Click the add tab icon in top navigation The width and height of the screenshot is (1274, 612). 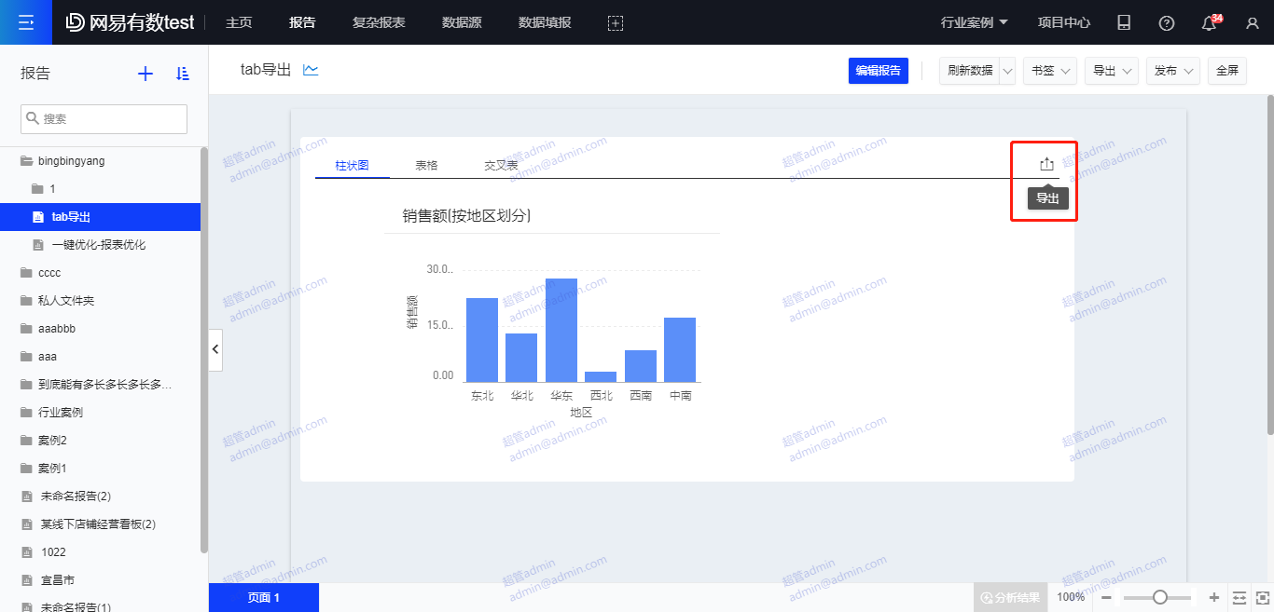click(x=616, y=23)
